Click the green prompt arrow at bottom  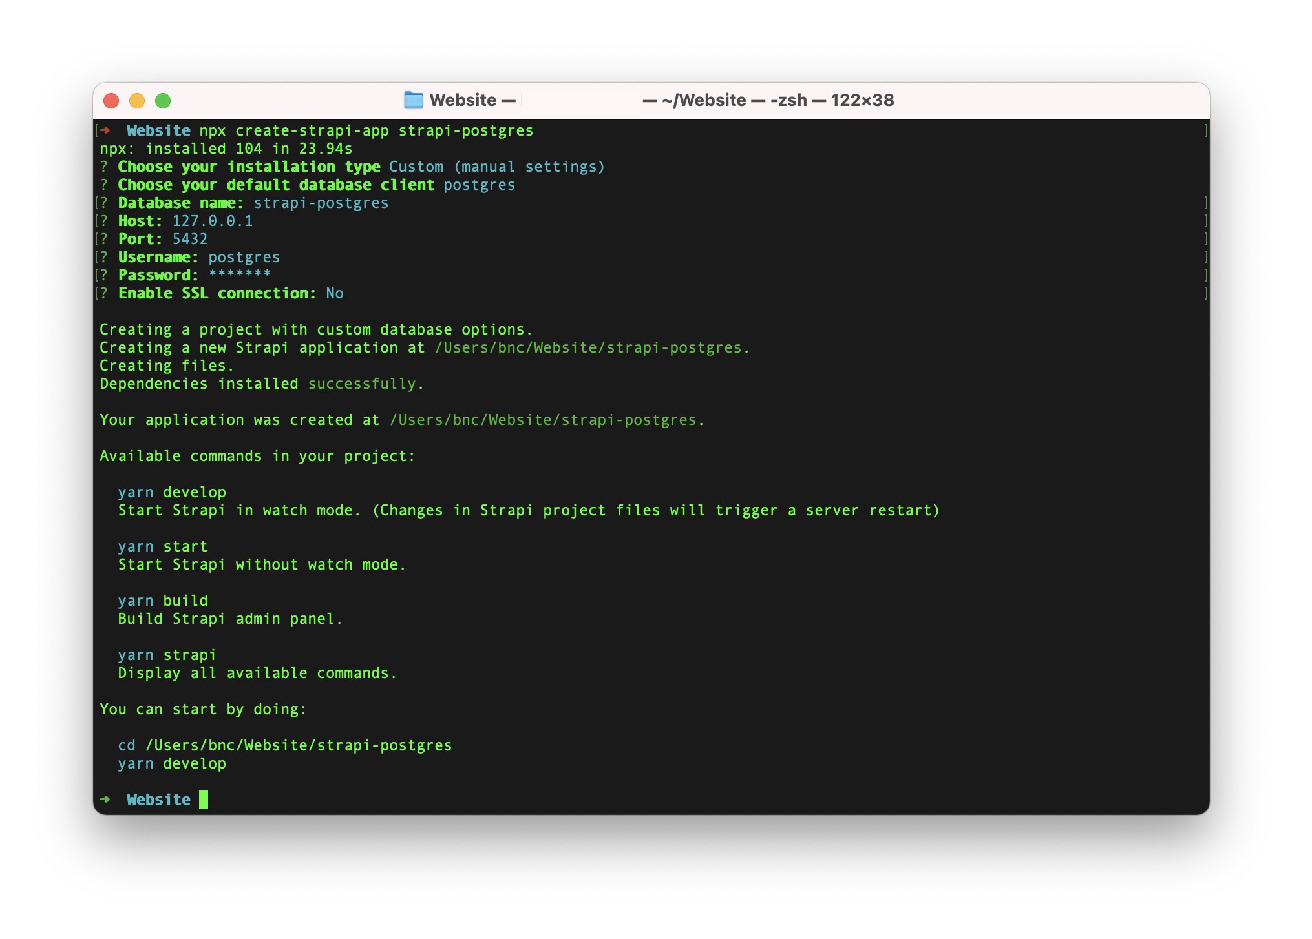105,799
